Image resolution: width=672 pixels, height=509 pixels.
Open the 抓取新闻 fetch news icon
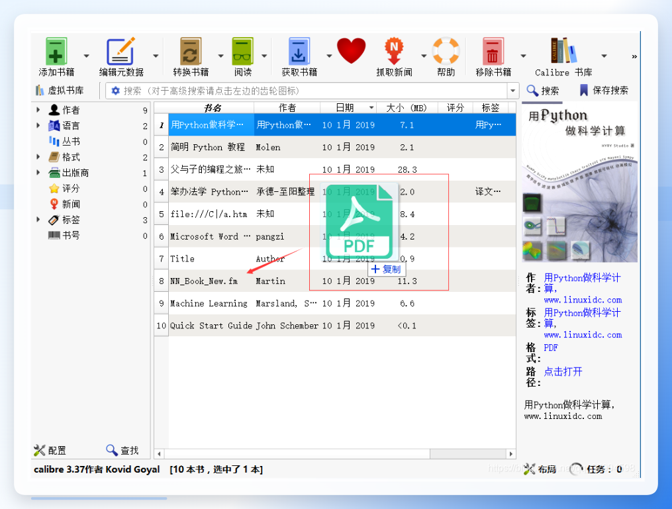click(394, 52)
